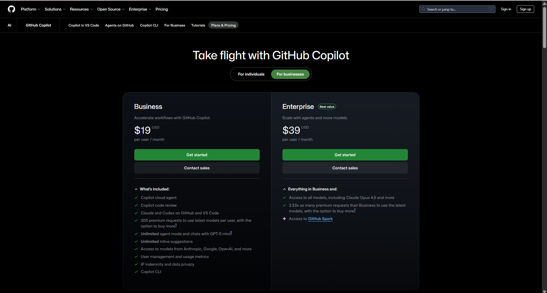Click the GitHub logo to go home

pyautogui.click(x=11, y=9)
